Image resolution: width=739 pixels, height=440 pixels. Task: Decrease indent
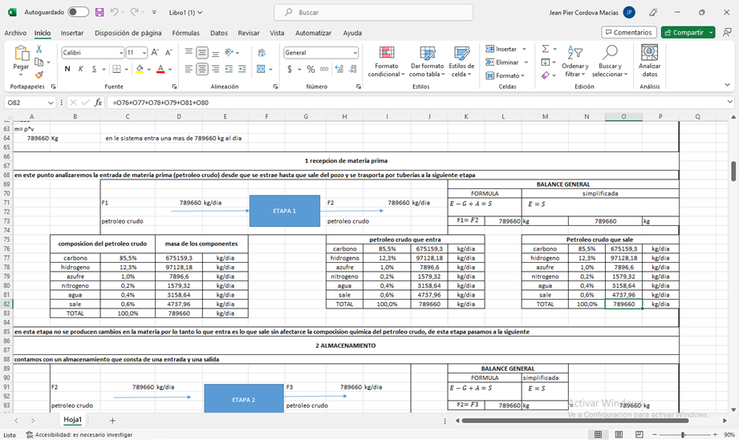(x=229, y=69)
